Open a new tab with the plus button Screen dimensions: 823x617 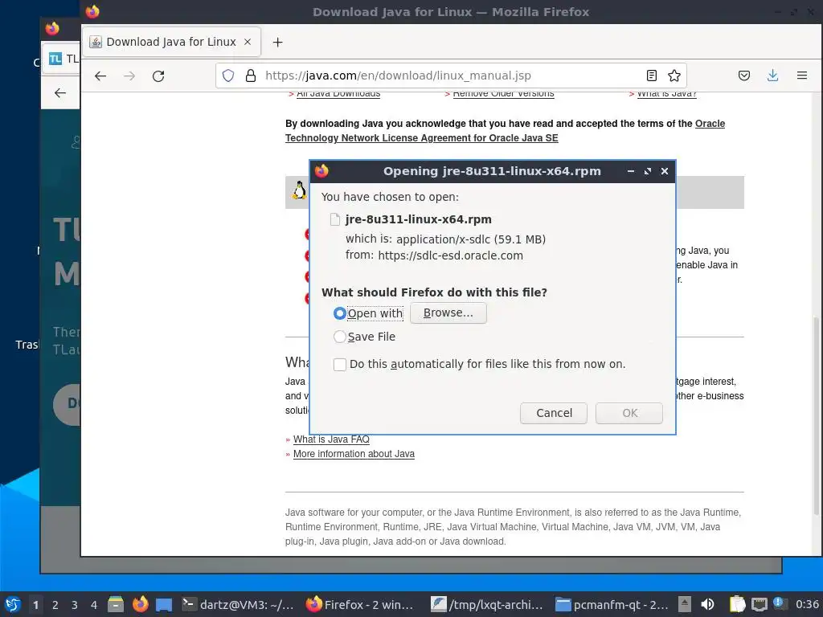[x=277, y=42]
